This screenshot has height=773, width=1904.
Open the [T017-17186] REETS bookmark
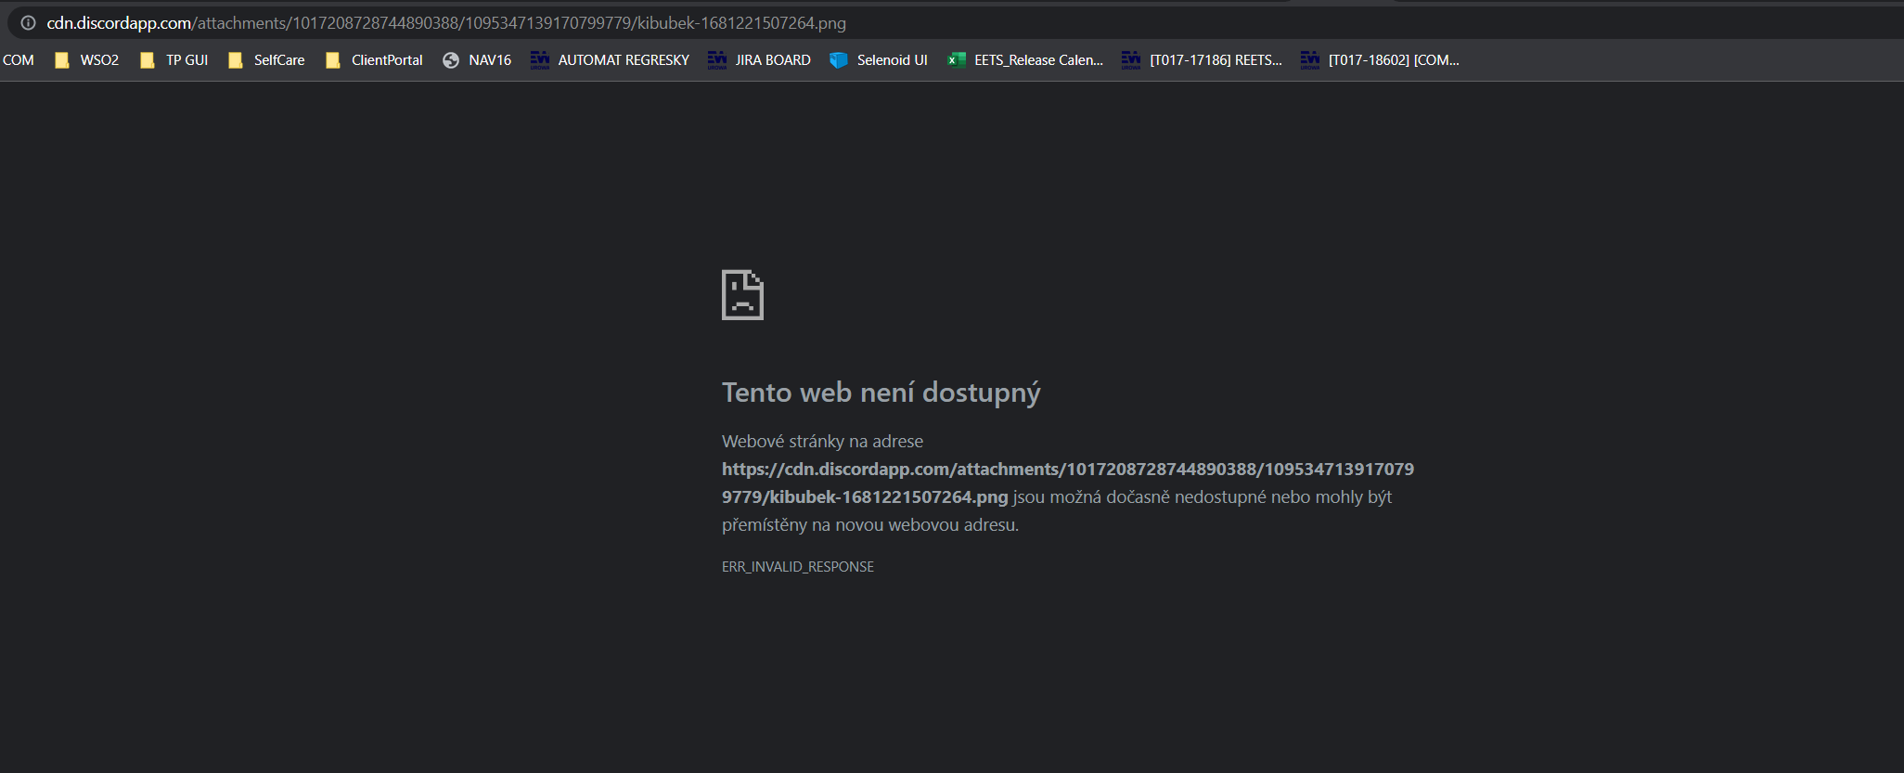(x=1202, y=60)
